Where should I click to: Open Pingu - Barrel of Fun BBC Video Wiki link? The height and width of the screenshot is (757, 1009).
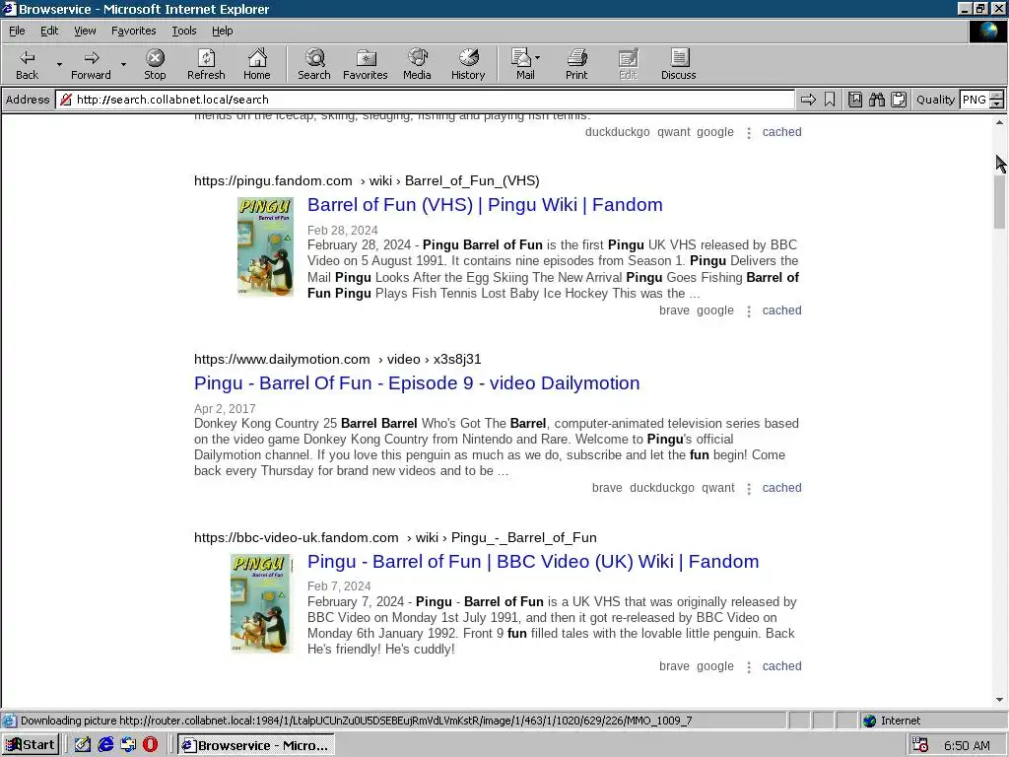[533, 561]
